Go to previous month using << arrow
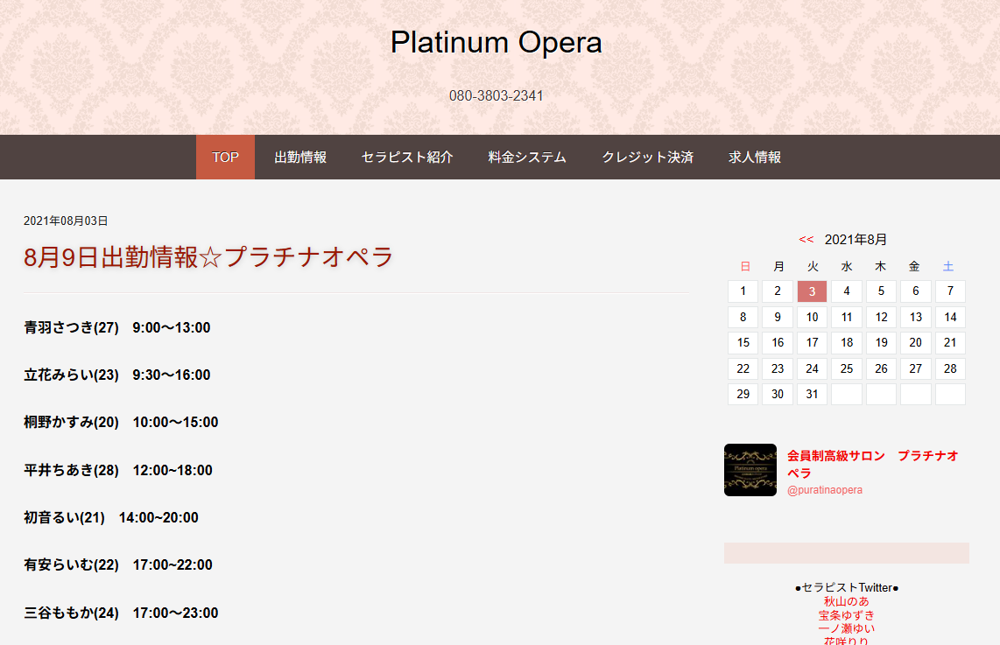Viewport: 1000px width, 645px height. 806,240
